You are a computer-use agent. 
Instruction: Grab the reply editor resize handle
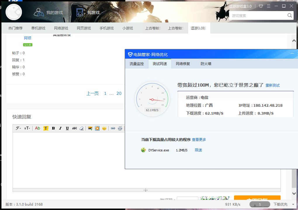pyautogui.click(x=145, y=190)
